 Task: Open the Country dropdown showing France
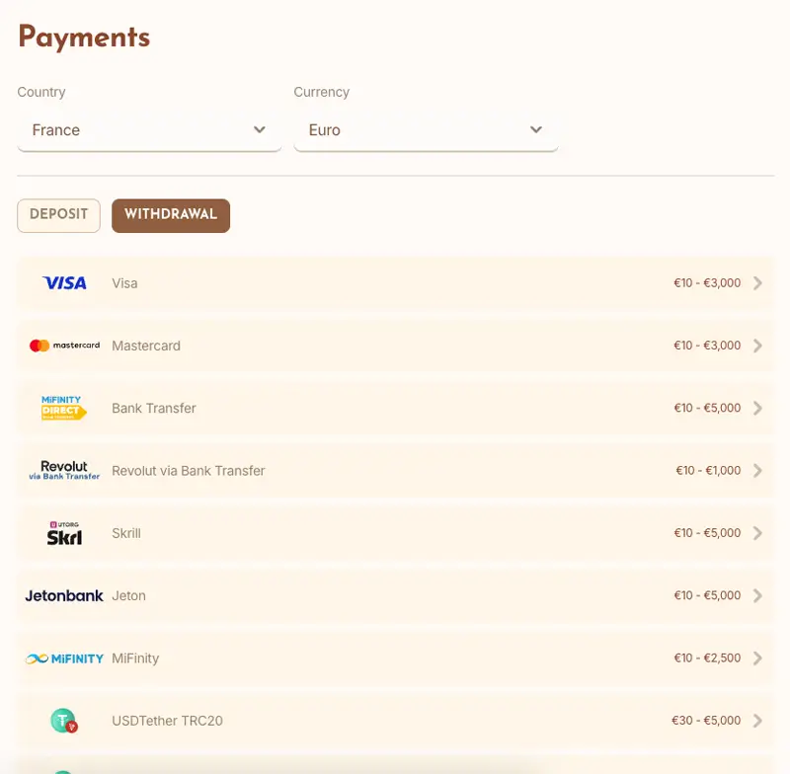point(149,130)
